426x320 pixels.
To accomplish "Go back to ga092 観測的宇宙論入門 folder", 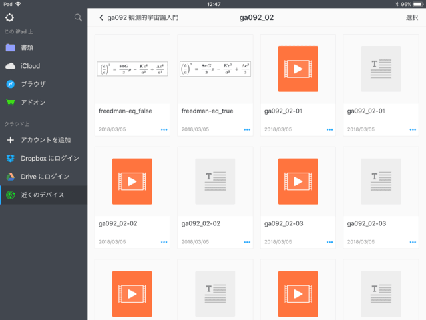I will (138, 18).
